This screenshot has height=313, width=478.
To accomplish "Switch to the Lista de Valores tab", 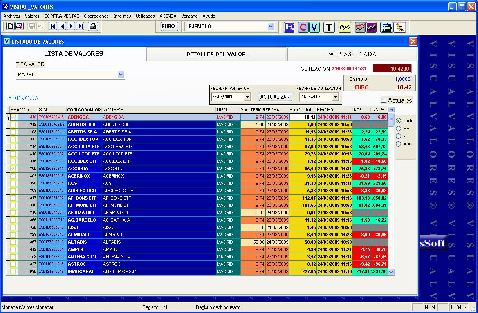I will click(74, 54).
